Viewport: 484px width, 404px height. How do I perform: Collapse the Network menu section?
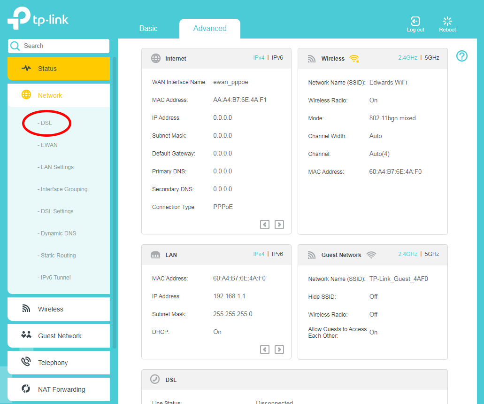point(59,95)
